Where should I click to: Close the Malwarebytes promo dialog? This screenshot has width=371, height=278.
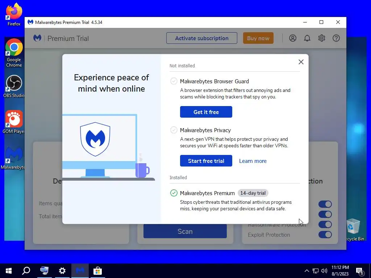pyautogui.click(x=301, y=62)
